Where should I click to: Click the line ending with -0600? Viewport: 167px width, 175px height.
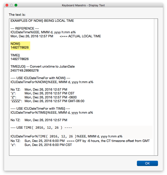44,97
